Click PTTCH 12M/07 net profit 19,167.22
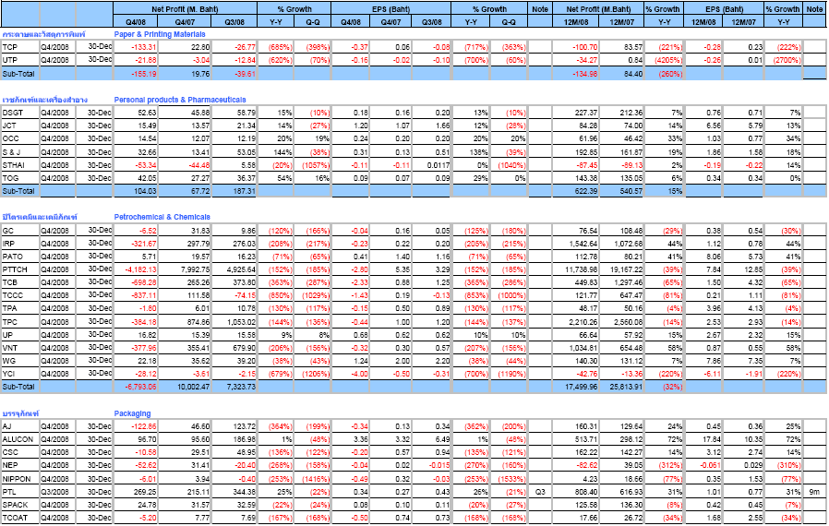Viewport: 829px width, 526px height. click(x=622, y=269)
